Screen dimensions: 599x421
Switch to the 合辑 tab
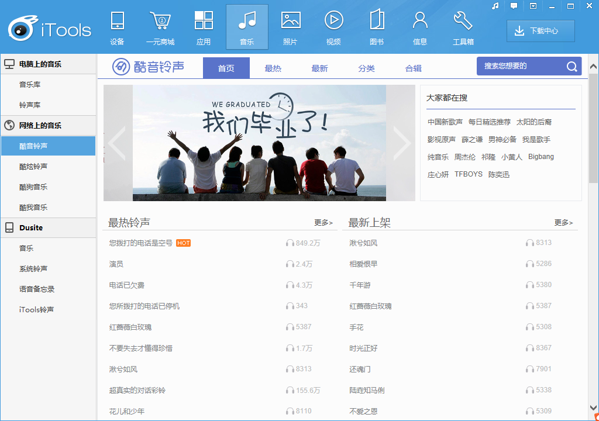414,68
